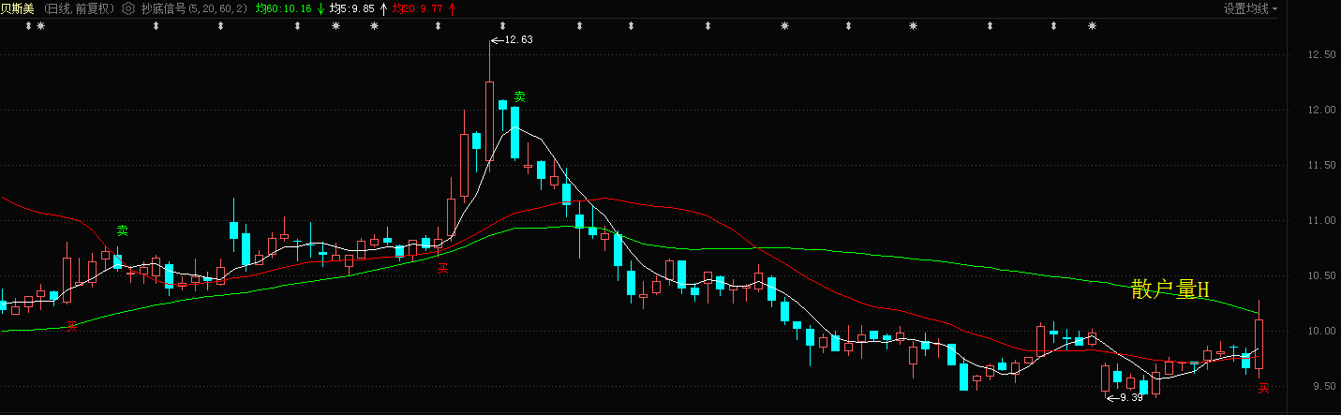Click the 抄底信号(5,20,60,2) indicator name
This screenshot has width=1341, height=415.
tap(194, 8)
